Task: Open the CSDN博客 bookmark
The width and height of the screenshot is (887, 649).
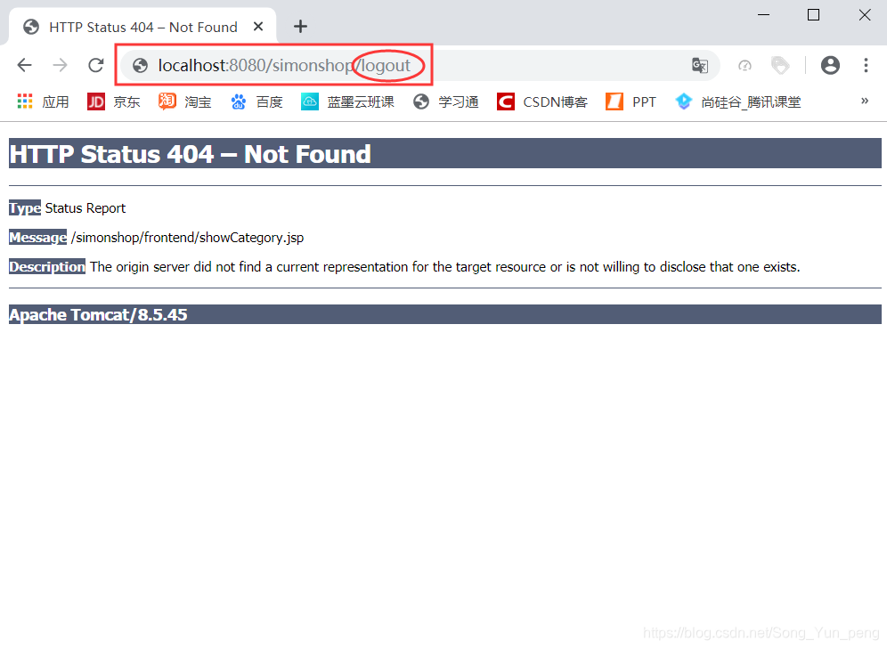Action: coord(542,101)
